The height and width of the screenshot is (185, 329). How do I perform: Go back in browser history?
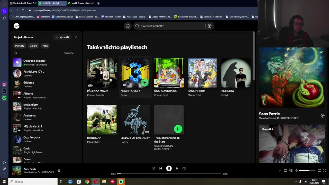click(x=12, y=10)
